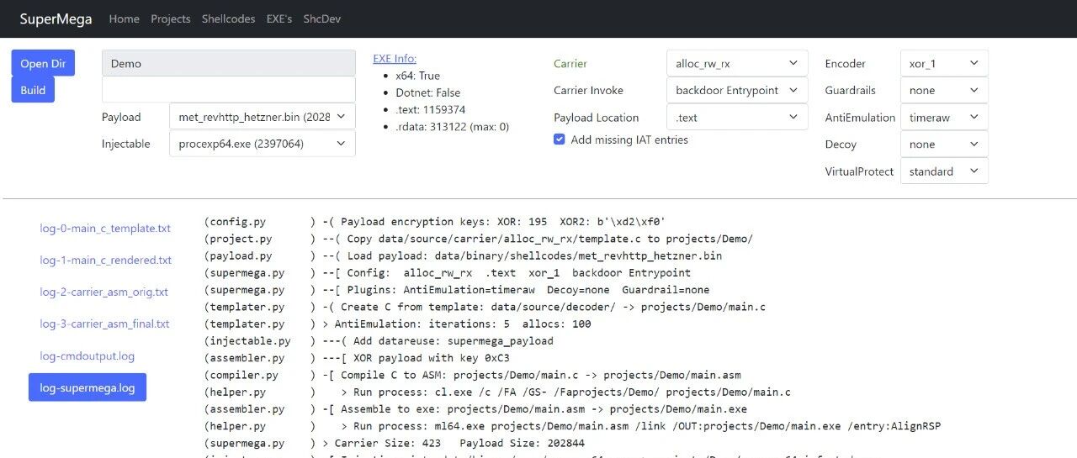Viewport: 1077px width, 458px height.
Task: Open the Injectable procexp64.exe dropdown
Action: pos(263,144)
